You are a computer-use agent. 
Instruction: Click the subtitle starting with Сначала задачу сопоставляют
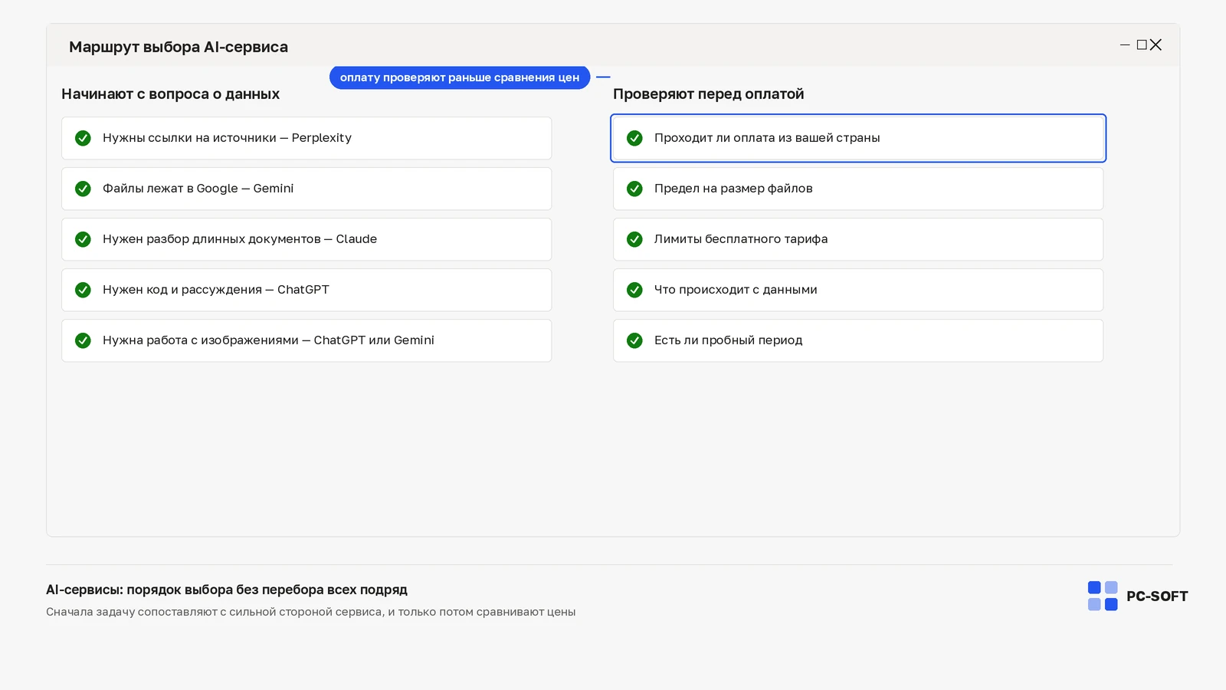coord(310,612)
